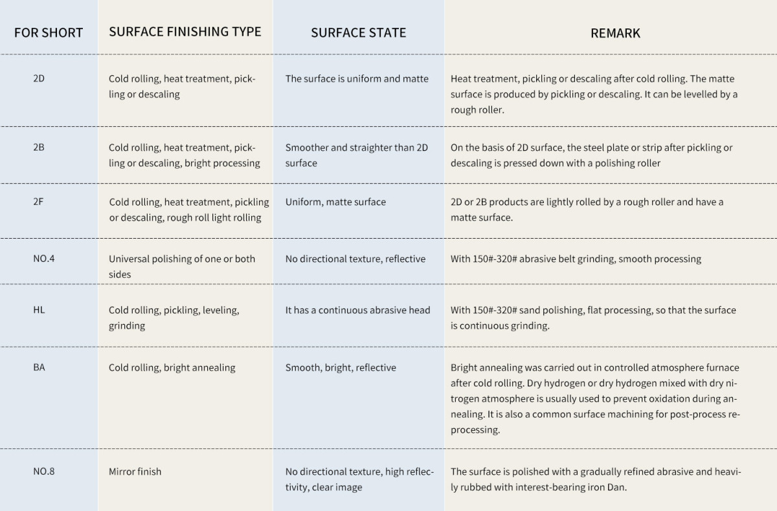
Task: Select the BA row label
Action: (39, 367)
